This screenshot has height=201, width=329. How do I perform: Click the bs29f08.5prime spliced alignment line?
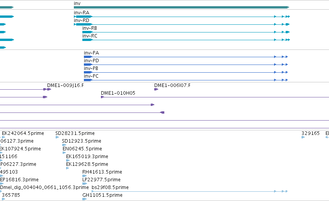tap(189, 191)
